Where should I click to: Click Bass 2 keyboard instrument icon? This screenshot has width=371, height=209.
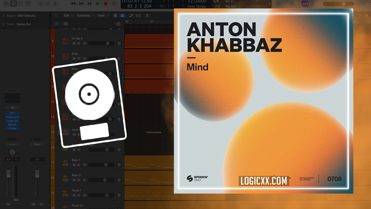65,178
